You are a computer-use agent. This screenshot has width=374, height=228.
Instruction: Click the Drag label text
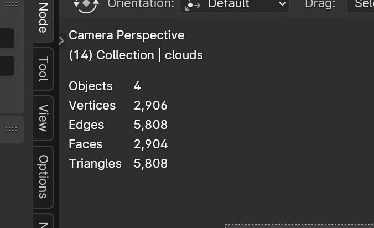coord(320,5)
